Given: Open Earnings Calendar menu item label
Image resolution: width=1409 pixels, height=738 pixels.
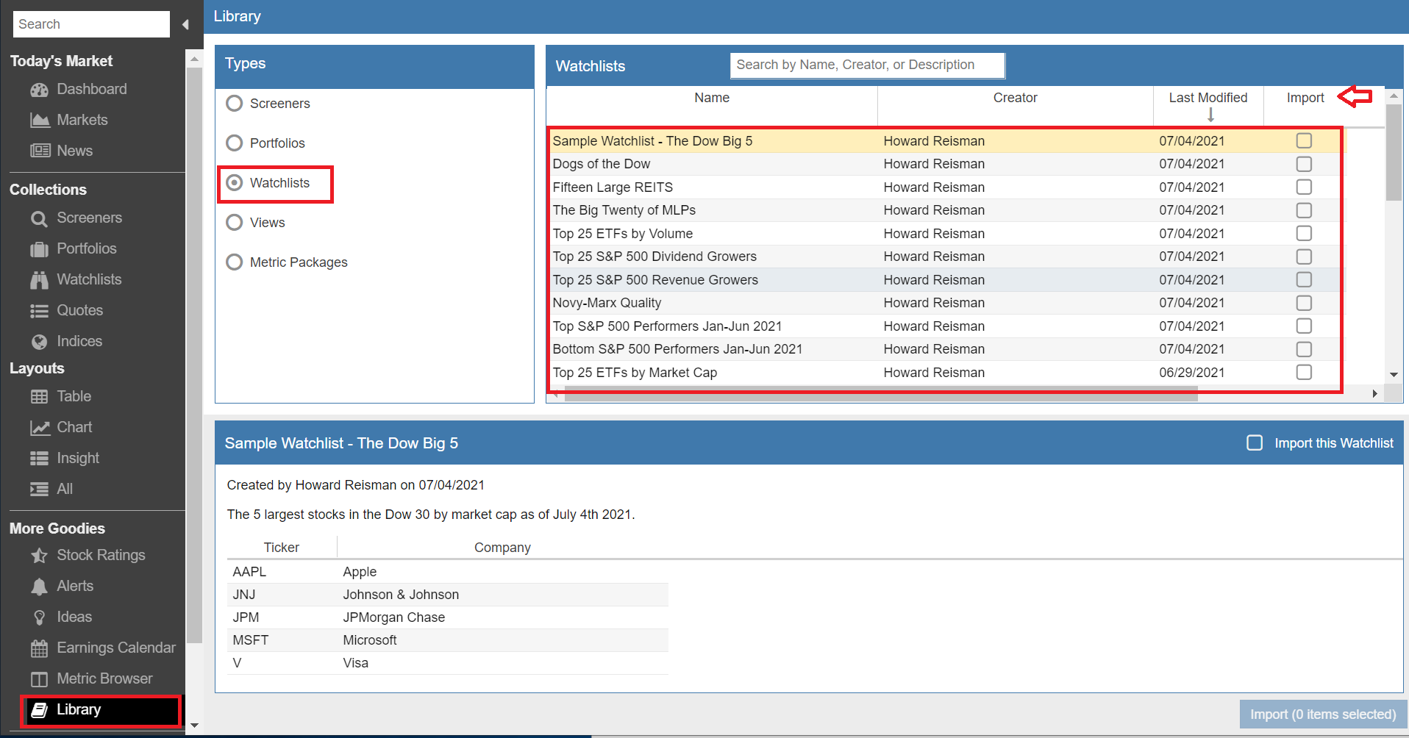Looking at the screenshot, I should click(116, 648).
